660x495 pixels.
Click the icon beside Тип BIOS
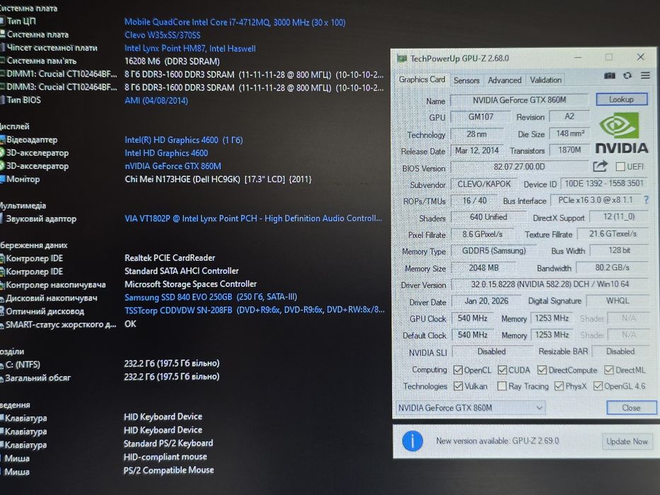coord(3,100)
